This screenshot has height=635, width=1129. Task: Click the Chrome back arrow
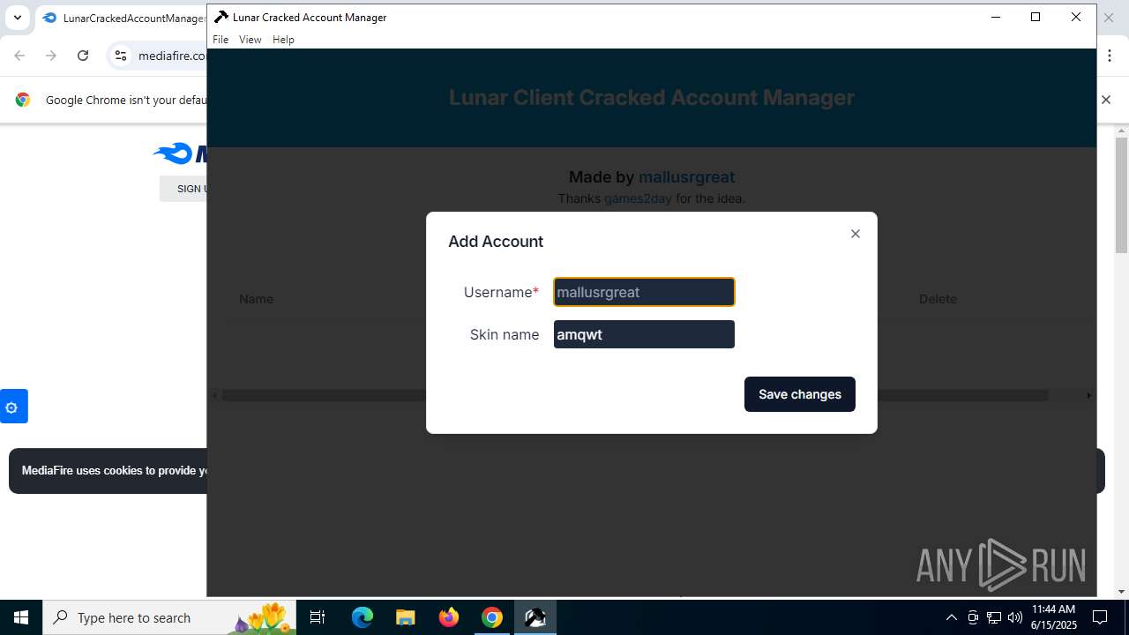pyautogui.click(x=19, y=56)
